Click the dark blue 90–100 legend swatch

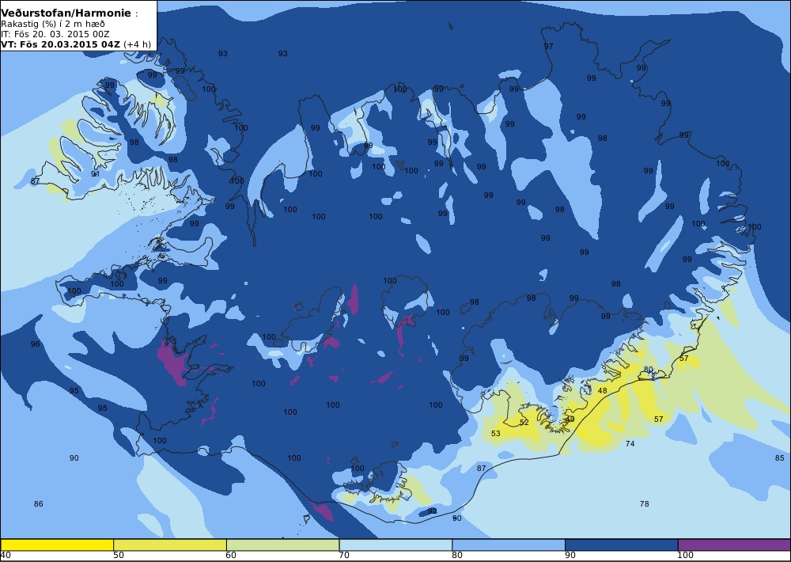click(622, 545)
